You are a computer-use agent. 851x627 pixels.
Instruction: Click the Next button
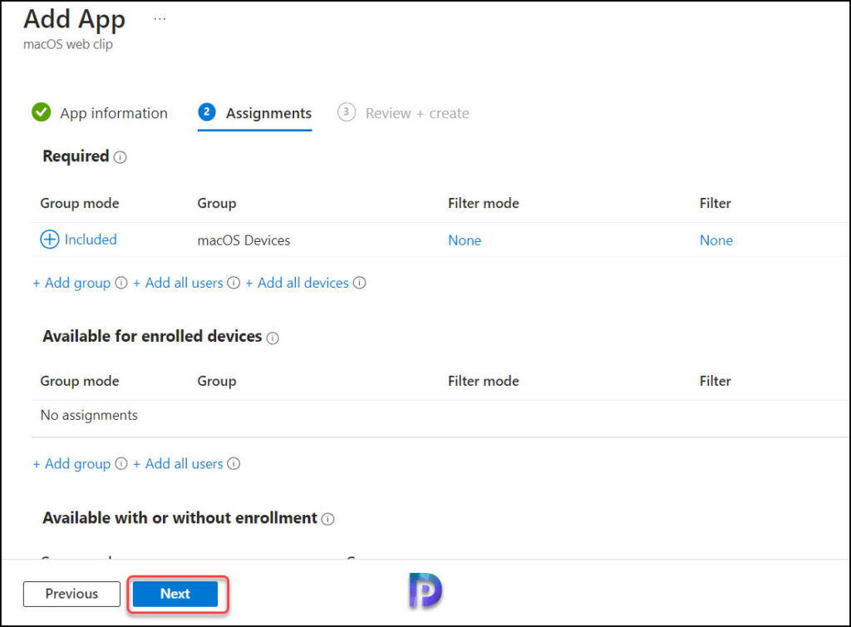[x=175, y=594]
